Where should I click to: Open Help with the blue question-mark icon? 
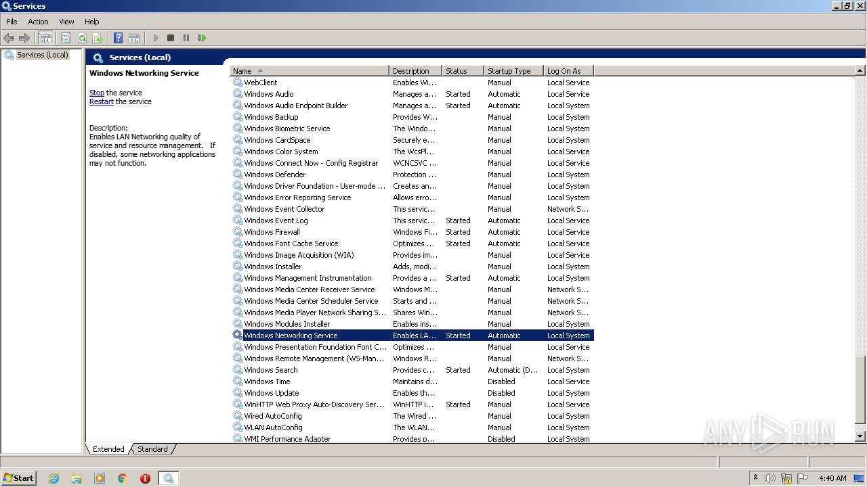[x=119, y=38]
